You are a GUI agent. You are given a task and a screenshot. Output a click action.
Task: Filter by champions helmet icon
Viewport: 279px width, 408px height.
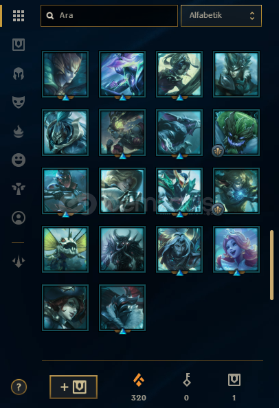click(19, 73)
